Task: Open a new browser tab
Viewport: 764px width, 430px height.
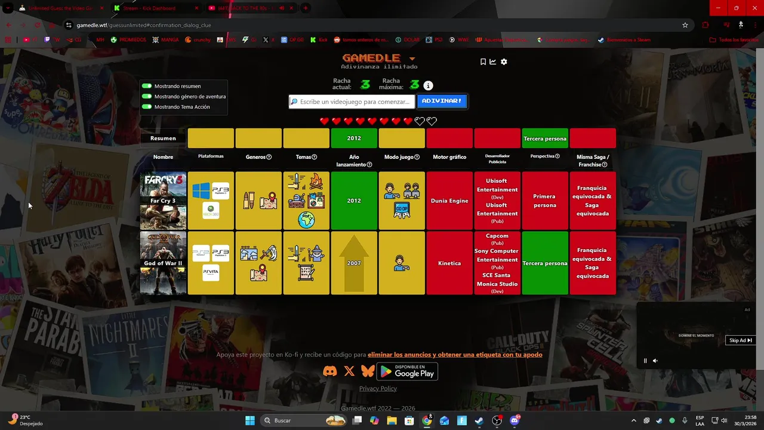Action: pyautogui.click(x=306, y=8)
